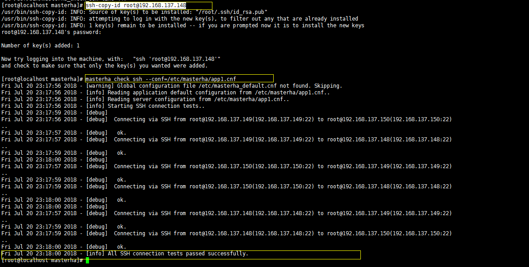Click the "1 key(s) remain to be installed" line
Screen dimensions: 529x267
point(183,25)
